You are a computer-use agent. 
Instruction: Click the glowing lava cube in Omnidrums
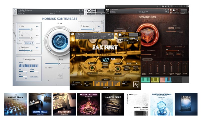(x=147, y=35)
